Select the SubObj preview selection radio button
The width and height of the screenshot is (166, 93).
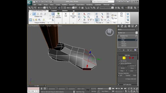click(x=125, y=75)
